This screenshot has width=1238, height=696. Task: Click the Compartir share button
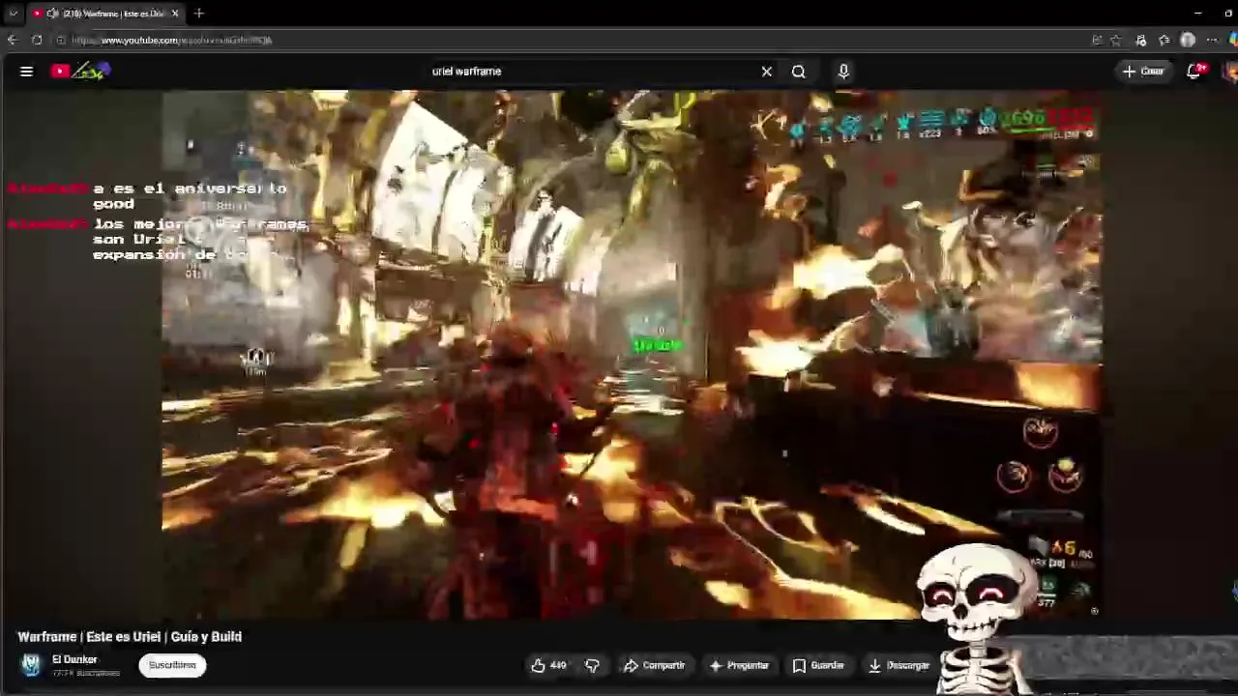pos(654,665)
